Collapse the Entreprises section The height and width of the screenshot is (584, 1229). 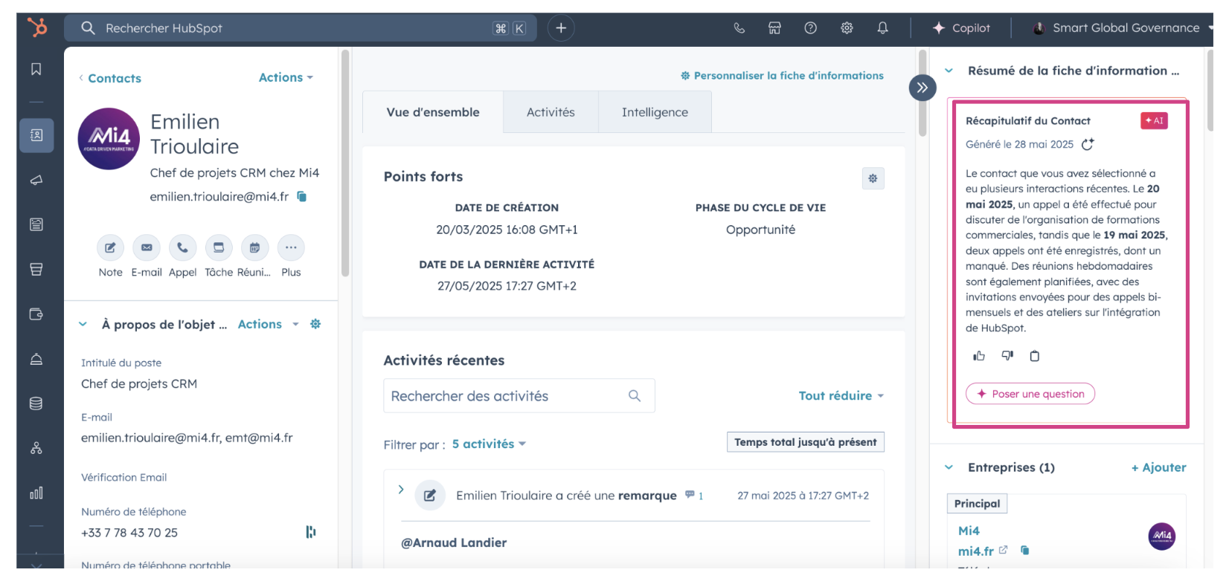tap(949, 467)
